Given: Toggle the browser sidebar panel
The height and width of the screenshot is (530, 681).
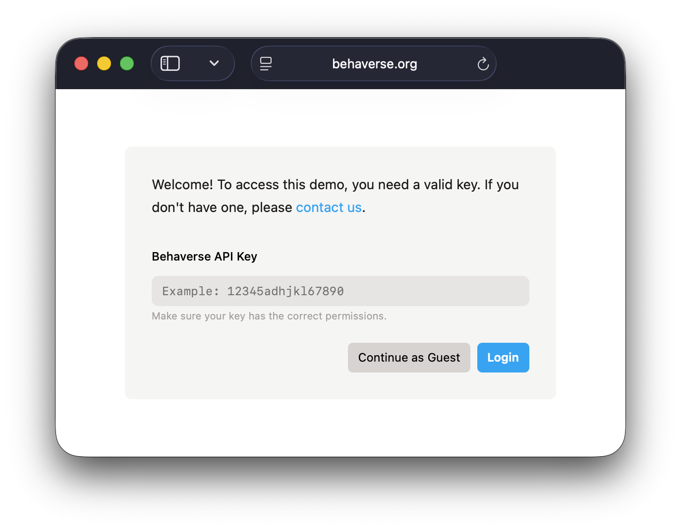Looking at the screenshot, I should pos(170,63).
